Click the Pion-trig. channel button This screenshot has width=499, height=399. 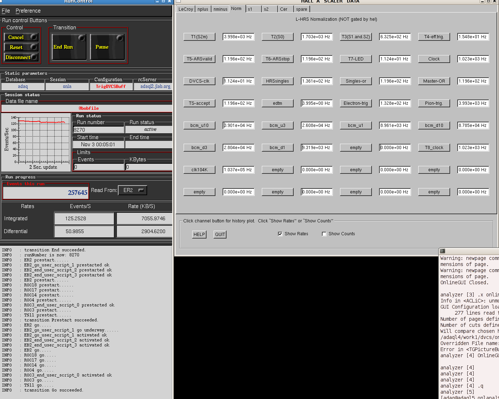(x=434, y=103)
